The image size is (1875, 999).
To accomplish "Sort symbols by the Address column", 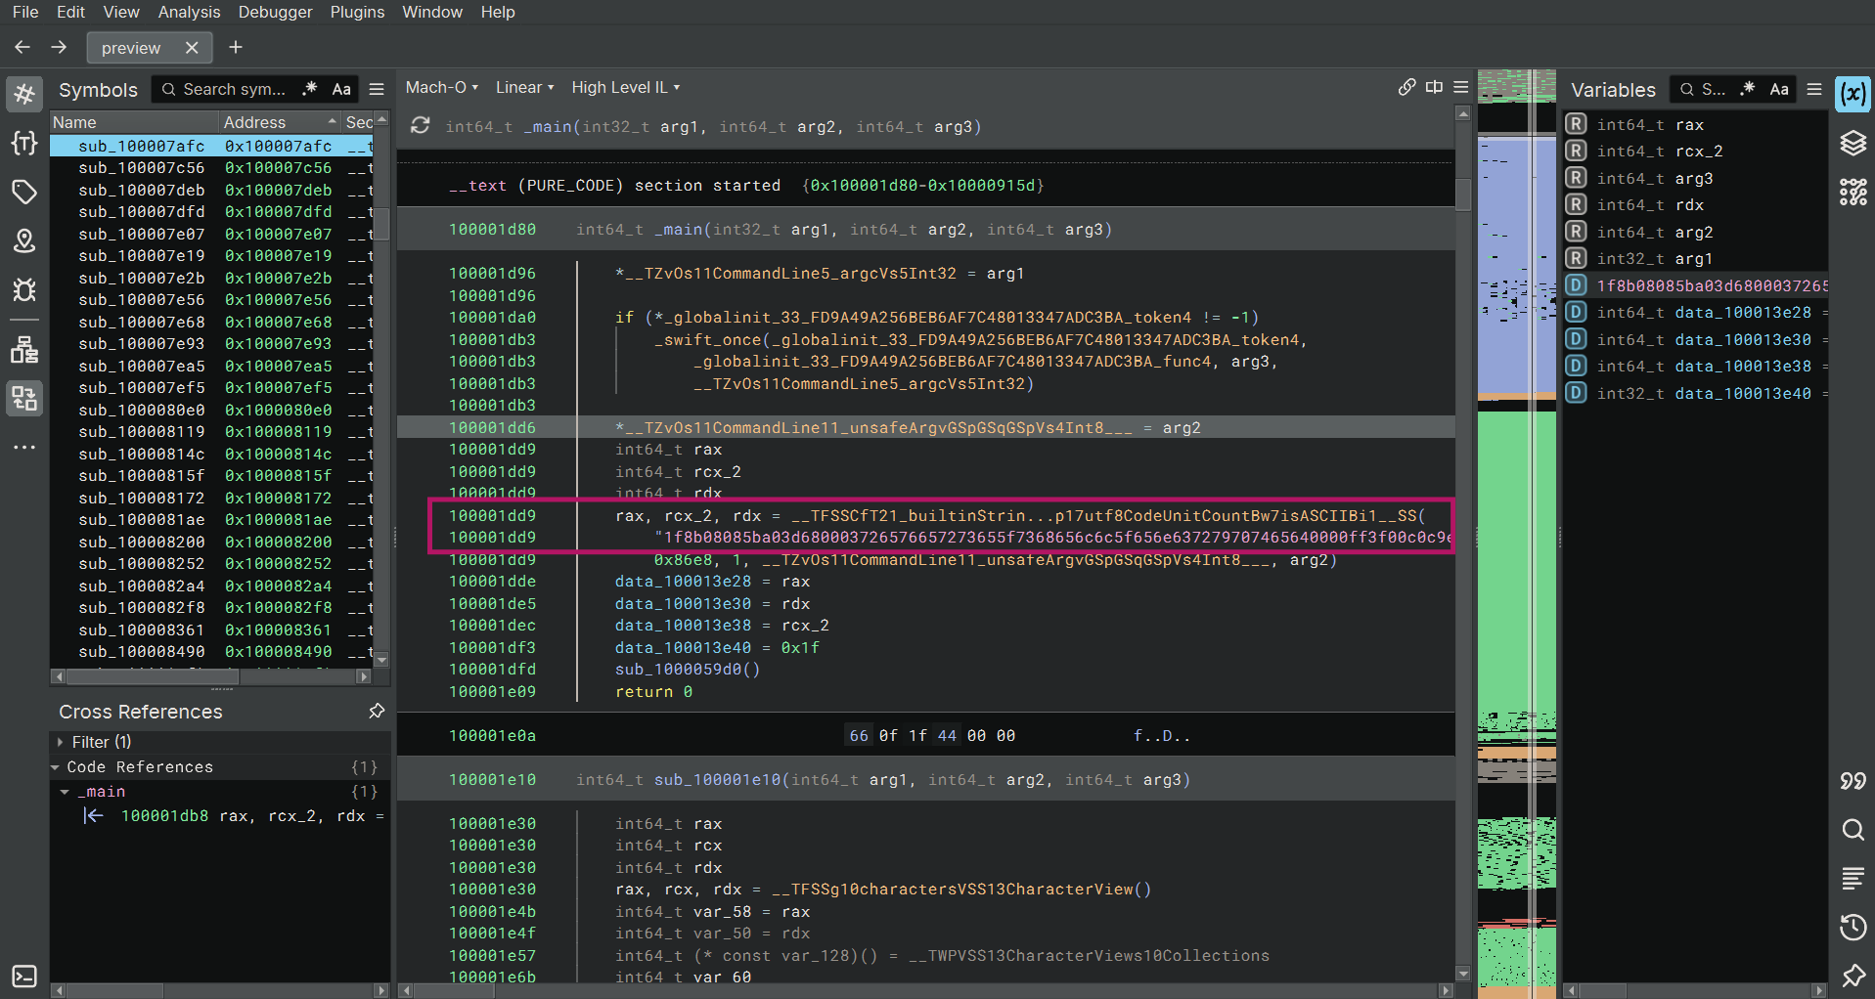I will pyautogui.click(x=279, y=121).
